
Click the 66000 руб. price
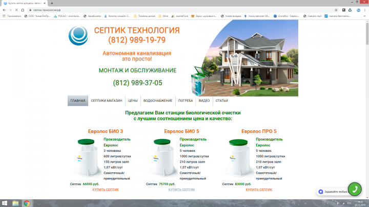tap(91, 184)
